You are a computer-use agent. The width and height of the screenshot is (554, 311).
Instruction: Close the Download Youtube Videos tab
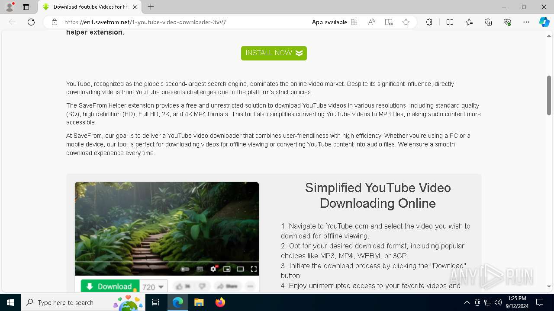(x=135, y=7)
